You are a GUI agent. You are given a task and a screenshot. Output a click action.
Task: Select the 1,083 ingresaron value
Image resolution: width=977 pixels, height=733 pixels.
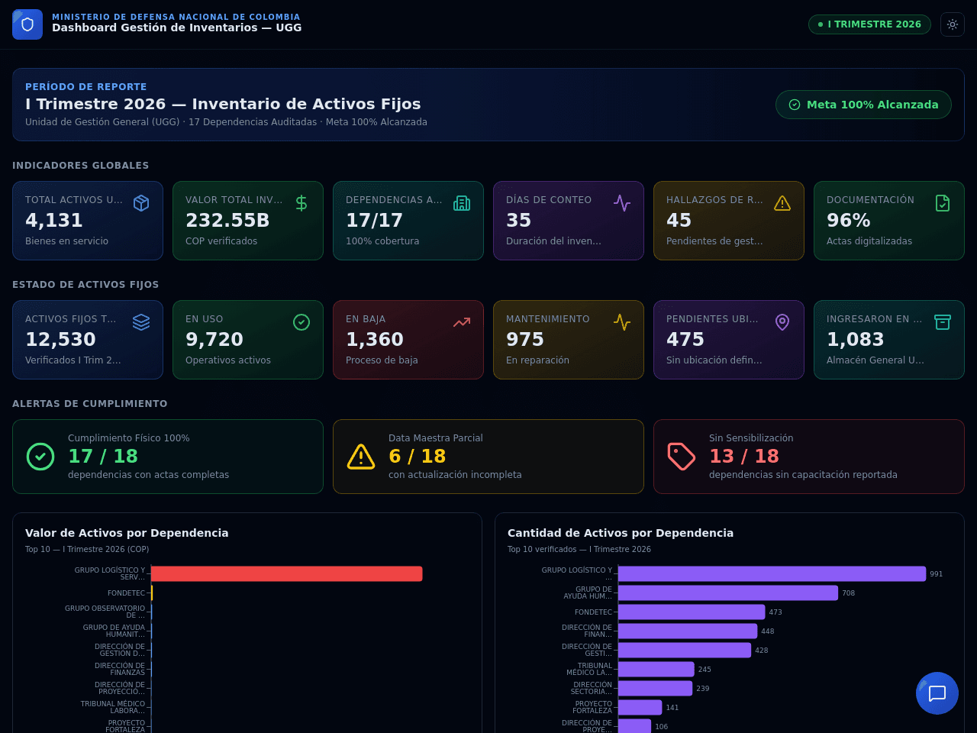coord(856,340)
